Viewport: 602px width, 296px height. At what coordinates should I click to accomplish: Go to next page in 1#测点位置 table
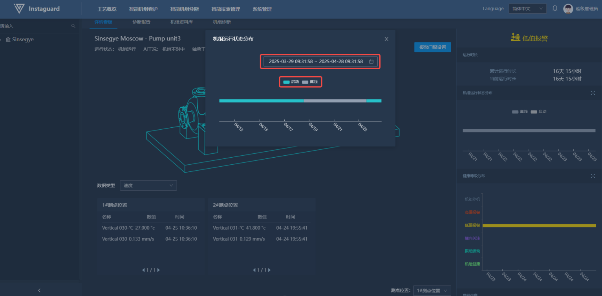click(159, 270)
